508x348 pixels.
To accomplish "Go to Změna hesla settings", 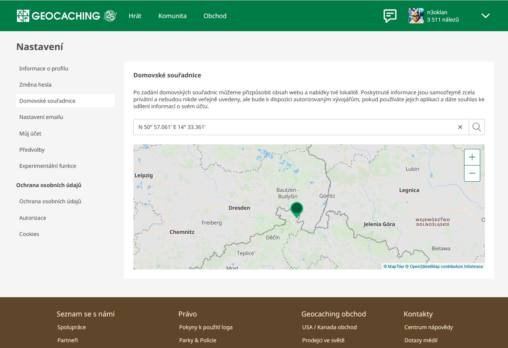I will click(35, 85).
